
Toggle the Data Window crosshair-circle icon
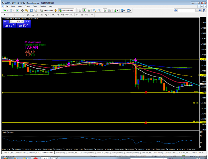pos(22,10)
